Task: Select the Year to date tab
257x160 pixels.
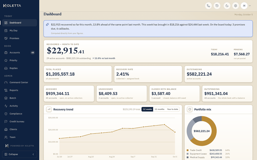Action: (x=172, y=109)
